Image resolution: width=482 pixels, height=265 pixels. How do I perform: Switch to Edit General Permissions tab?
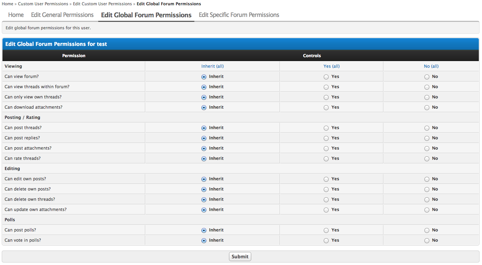pyautogui.click(x=62, y=15)
